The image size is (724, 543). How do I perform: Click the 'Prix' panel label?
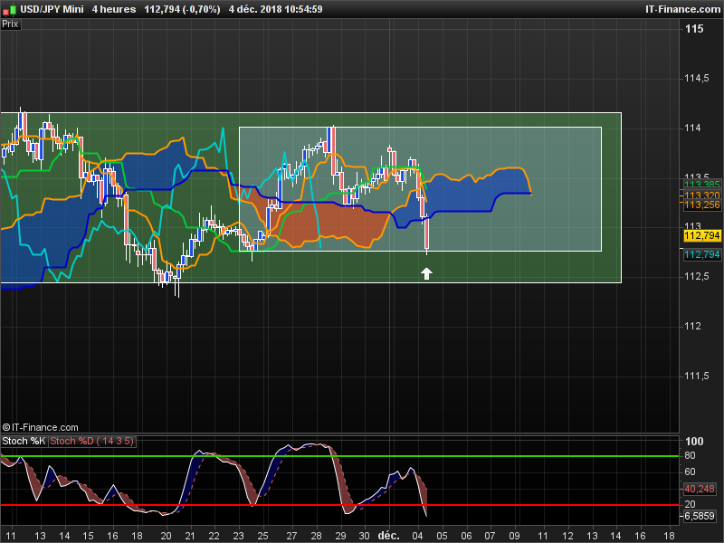pyautogui.click(x=10, y=24)
